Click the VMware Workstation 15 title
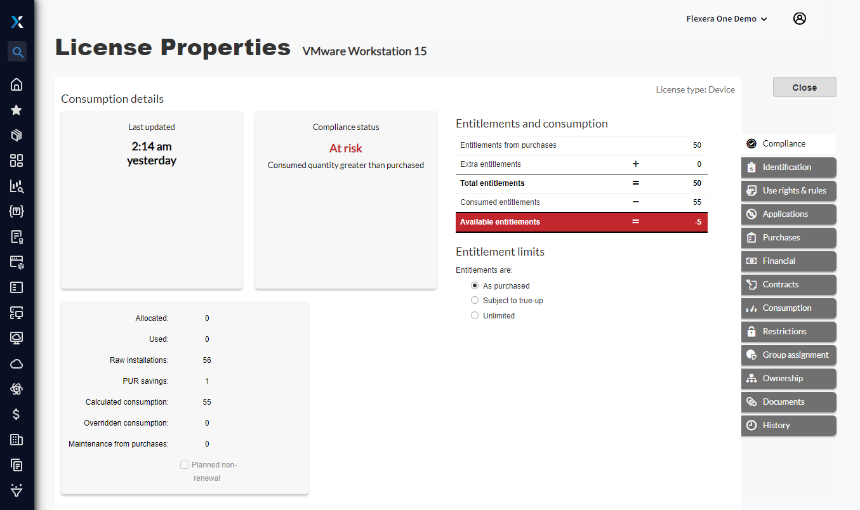Image resolution: width=860 pixels, height=510 pixels. [x=365, y=51]
